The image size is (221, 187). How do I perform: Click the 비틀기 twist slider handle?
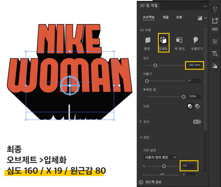click(147, 81)
